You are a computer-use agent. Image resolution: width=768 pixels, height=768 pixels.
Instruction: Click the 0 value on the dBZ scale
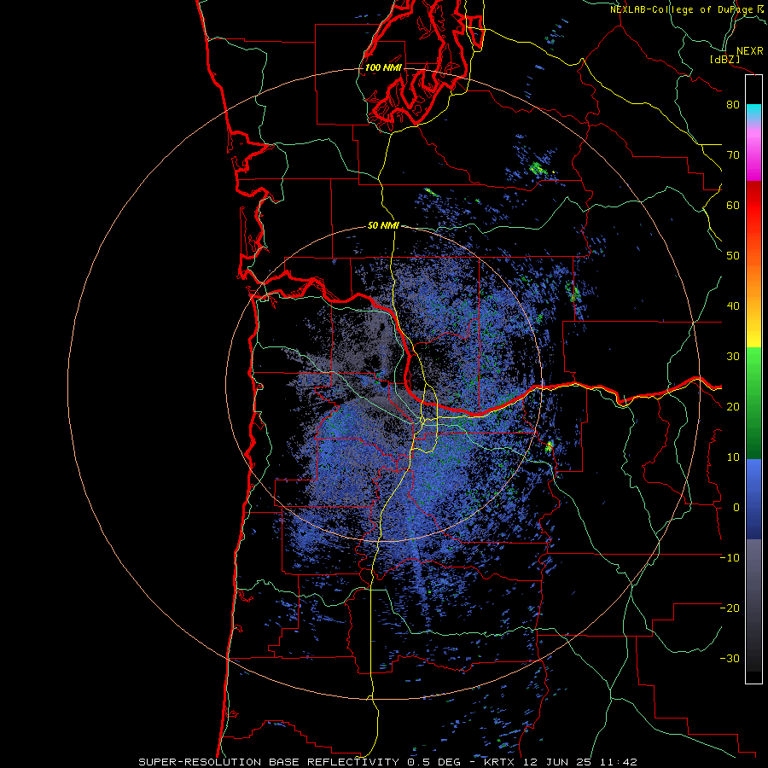tap(736, 508)
